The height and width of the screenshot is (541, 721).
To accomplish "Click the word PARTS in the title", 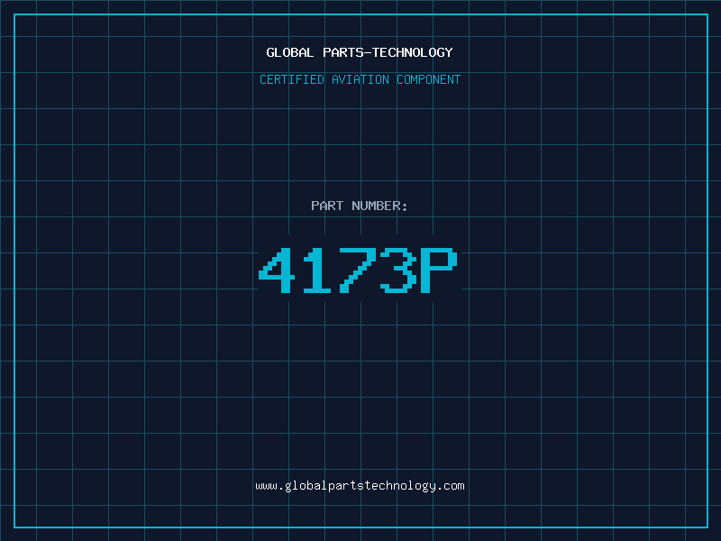I will pos(343,52).
